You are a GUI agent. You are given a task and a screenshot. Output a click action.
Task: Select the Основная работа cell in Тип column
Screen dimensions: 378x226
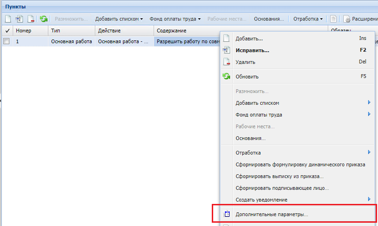pyautogui.click(x=71, y=41)
